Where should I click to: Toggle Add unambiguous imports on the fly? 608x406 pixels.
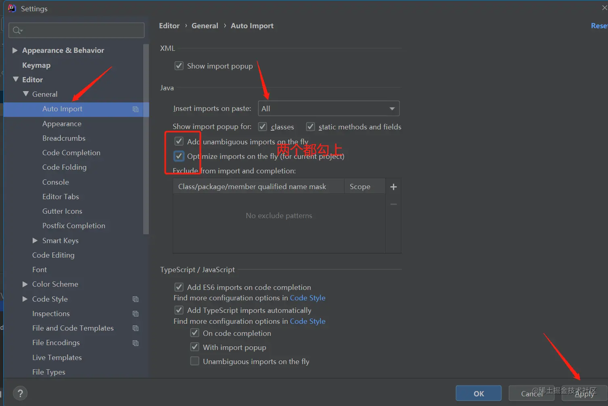[x=179, y=141]
